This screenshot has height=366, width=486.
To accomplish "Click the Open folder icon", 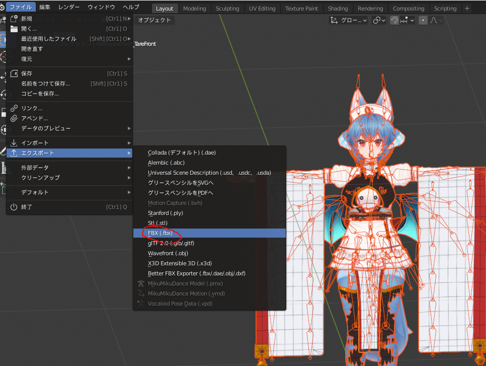I will (14, 29).
